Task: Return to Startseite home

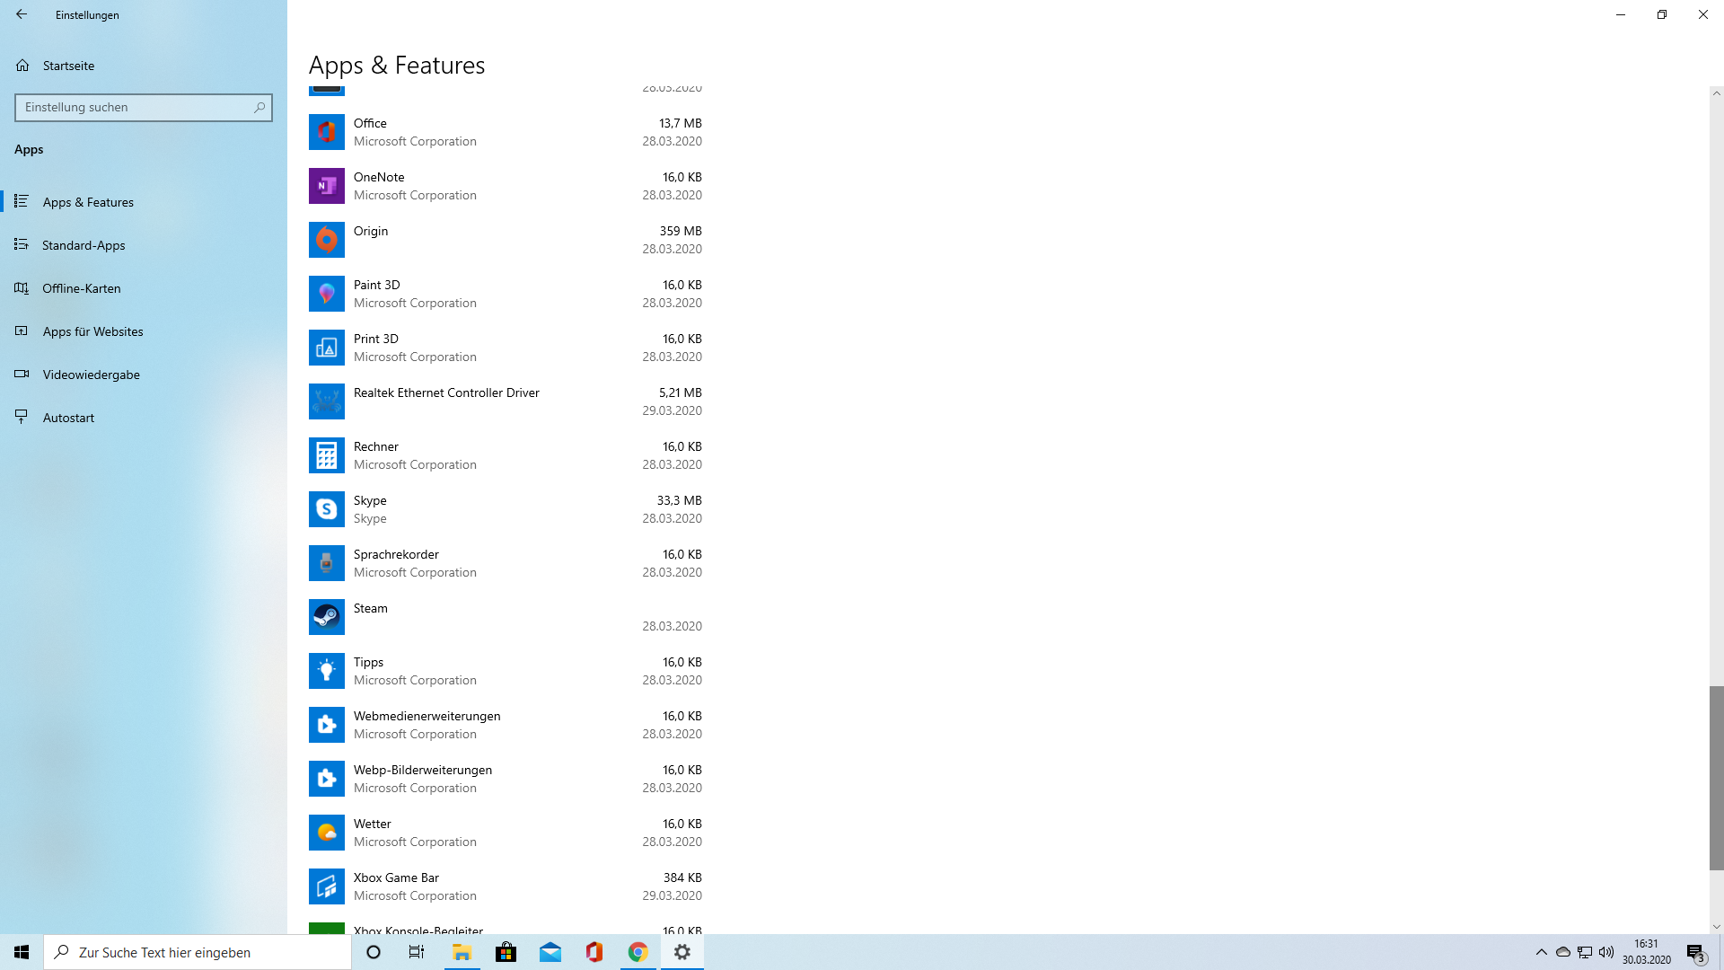Action: [68, 66]
